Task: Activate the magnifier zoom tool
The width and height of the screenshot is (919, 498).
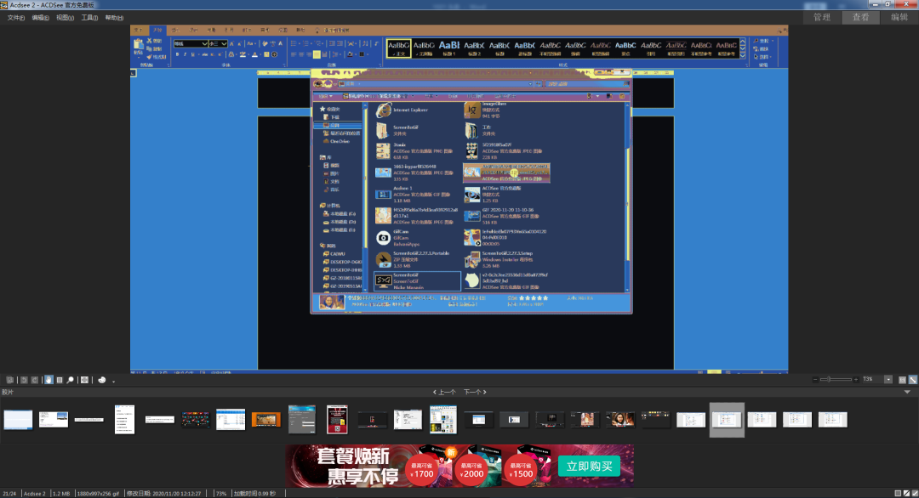Action: 70,380
